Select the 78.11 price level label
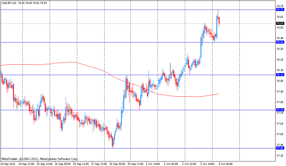This screenshot has height=166, width=286. pos(280,75)
